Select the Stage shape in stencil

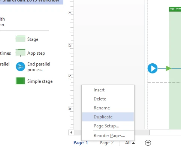pos(20,39)
